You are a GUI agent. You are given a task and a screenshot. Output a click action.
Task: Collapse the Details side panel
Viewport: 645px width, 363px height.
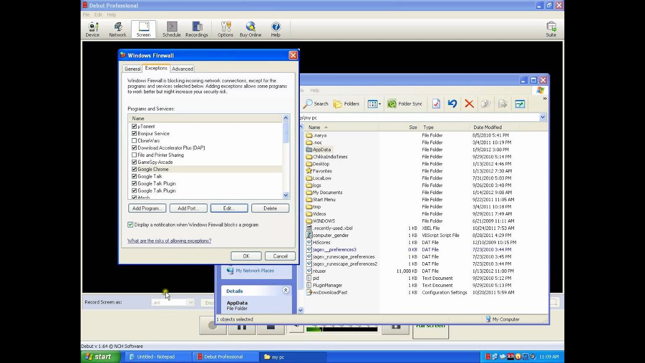pyautogui.click(x=286, y=290)
